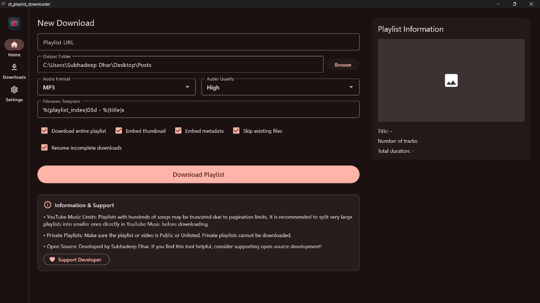Click the yt_playlist_downloader title bar app icon
The width and height of the screenshot is (540, 303).
pyautogui.click(x=4, y=4)
